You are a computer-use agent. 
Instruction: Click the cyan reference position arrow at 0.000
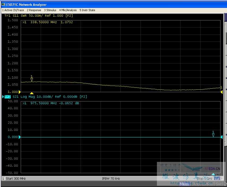[20, 137]
